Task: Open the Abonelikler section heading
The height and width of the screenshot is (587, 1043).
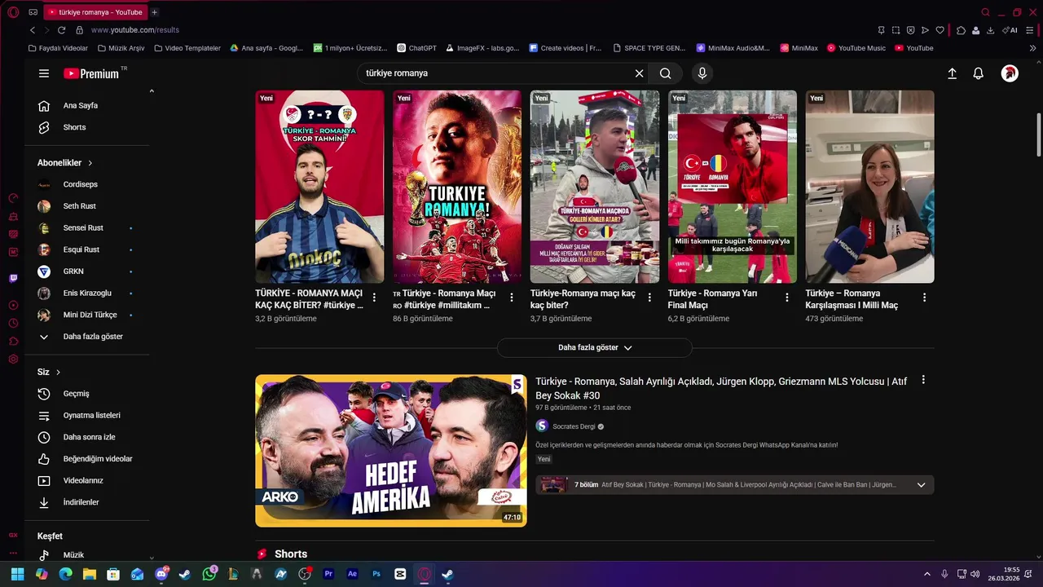Action: tap(65, 163)
